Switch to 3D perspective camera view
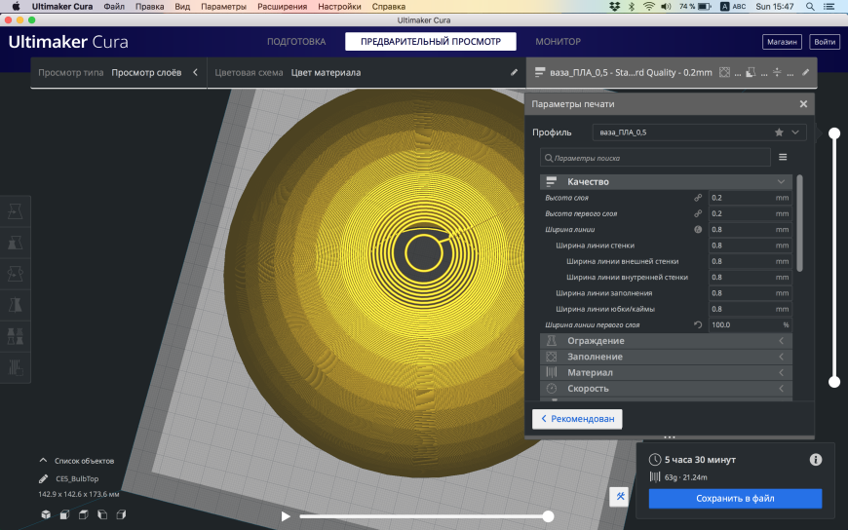Image resolution: width=848 pixels, height=530 pixels. (46, 514)
